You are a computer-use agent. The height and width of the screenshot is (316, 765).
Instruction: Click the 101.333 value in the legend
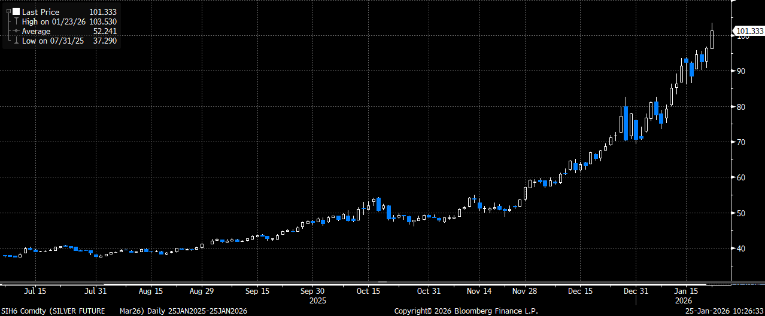(x=103, y=12)
